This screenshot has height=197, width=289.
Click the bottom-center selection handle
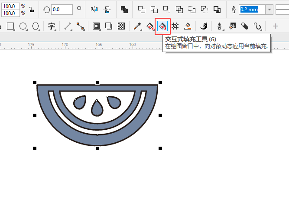tap(97, 148)
